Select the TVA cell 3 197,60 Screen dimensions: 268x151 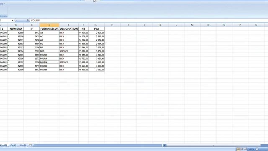coord(96,62)
